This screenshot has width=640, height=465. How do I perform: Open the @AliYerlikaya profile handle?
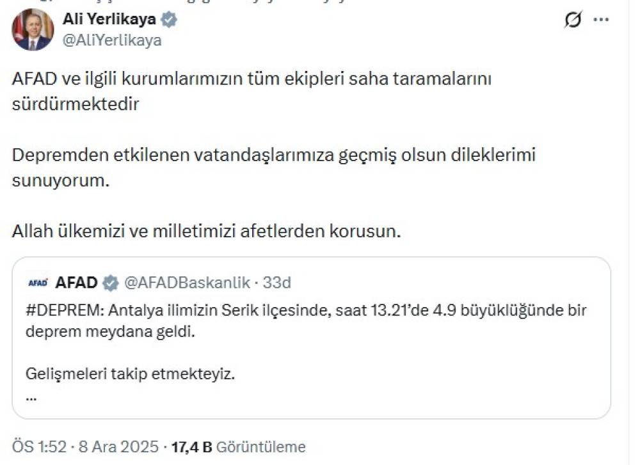click(113, 39)
